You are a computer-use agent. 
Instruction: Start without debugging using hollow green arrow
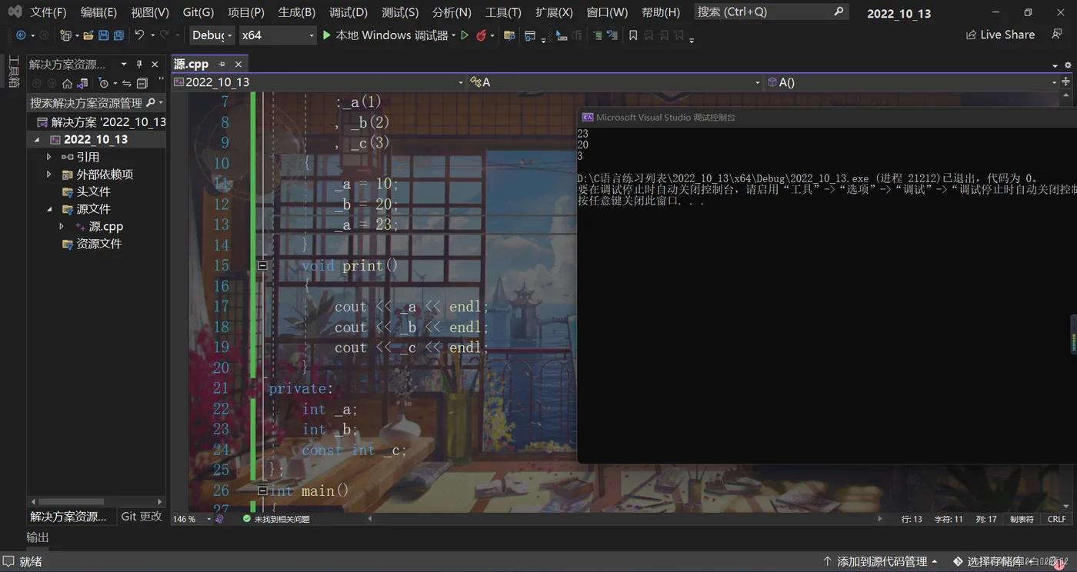(465, 35)
